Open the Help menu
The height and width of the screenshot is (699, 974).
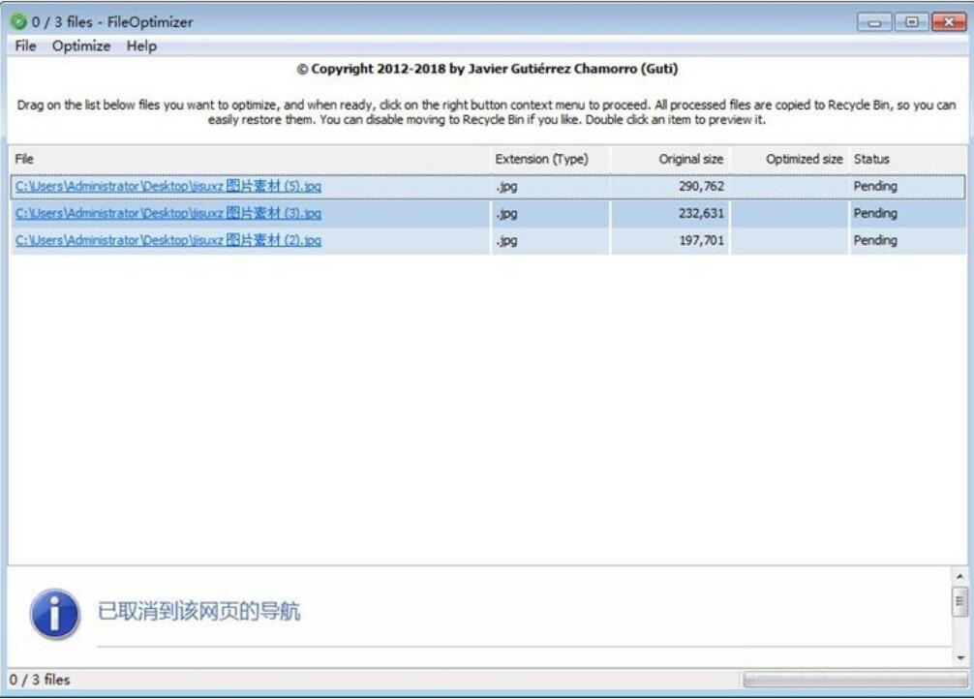click(141, 46)
